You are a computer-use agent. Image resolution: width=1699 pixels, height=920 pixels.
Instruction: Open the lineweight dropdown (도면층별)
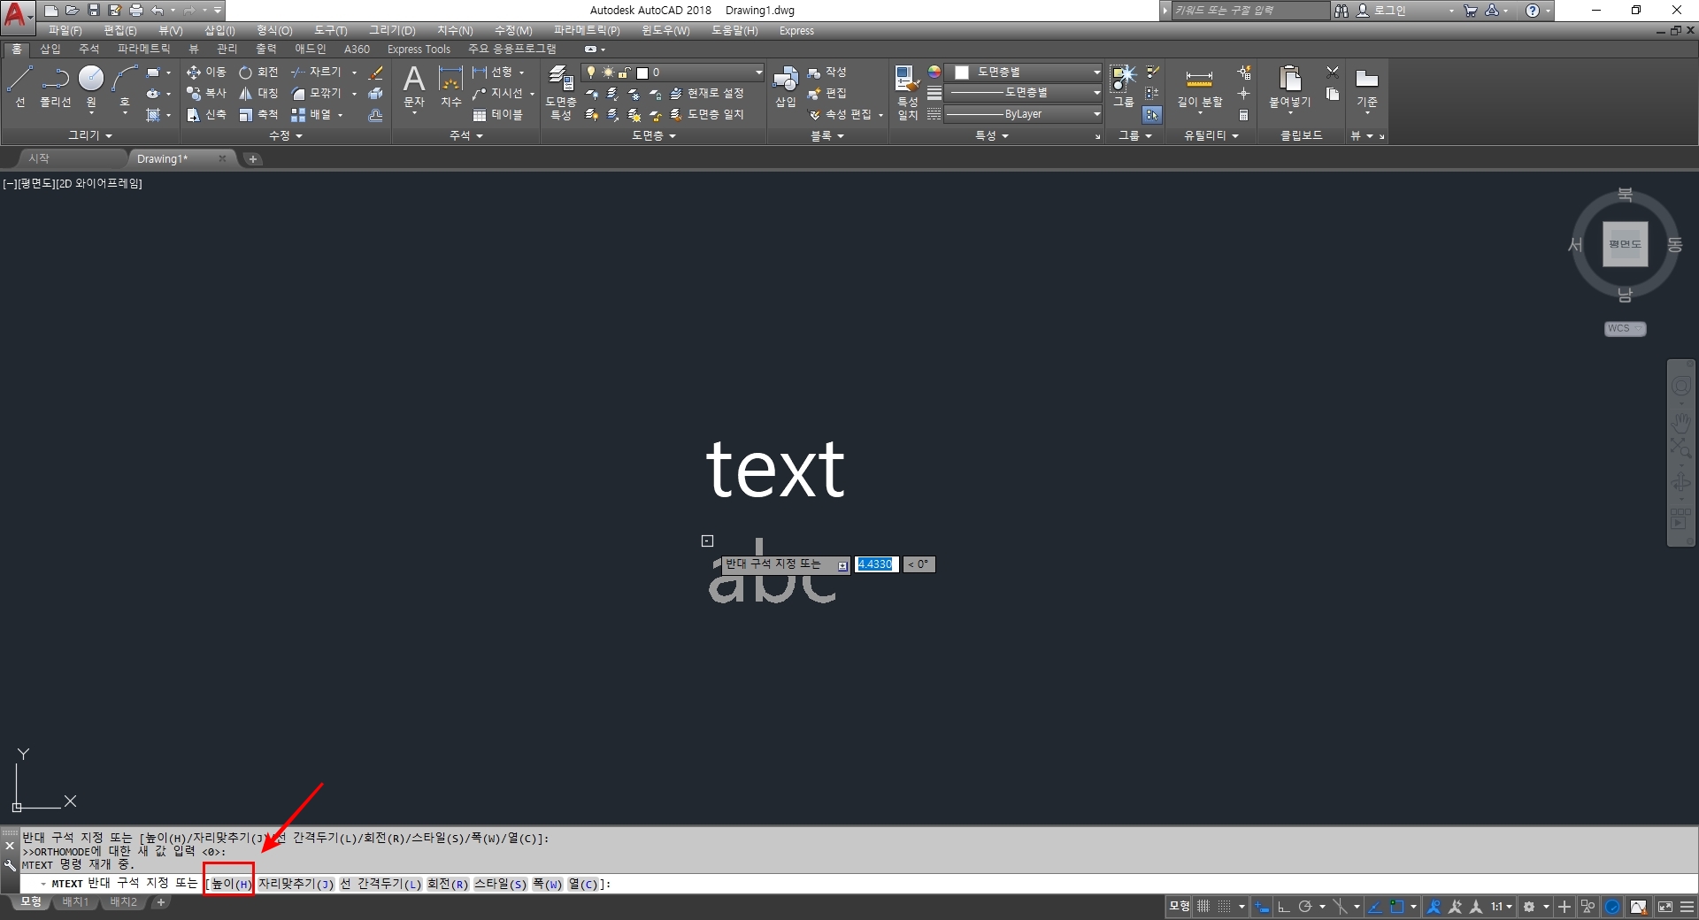1023,93
